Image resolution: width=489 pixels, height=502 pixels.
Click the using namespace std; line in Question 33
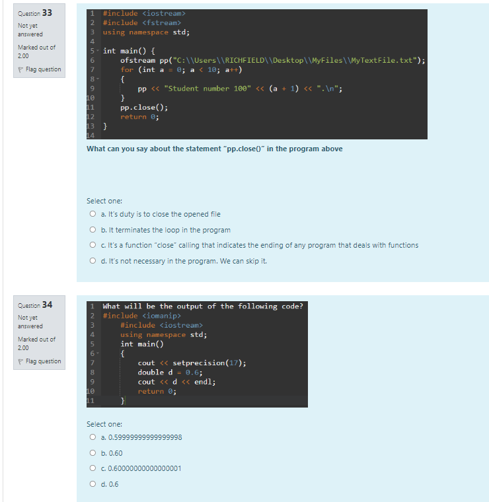click(146, 32)
